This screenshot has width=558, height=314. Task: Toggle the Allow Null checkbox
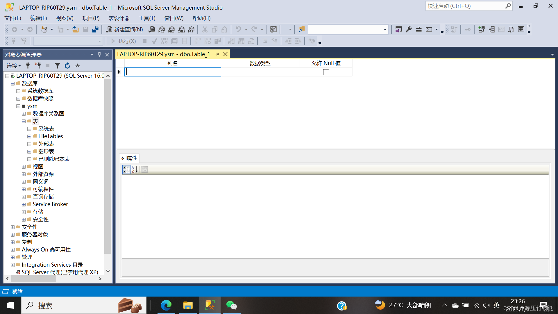pyautogui.click(x=326, y=72)
